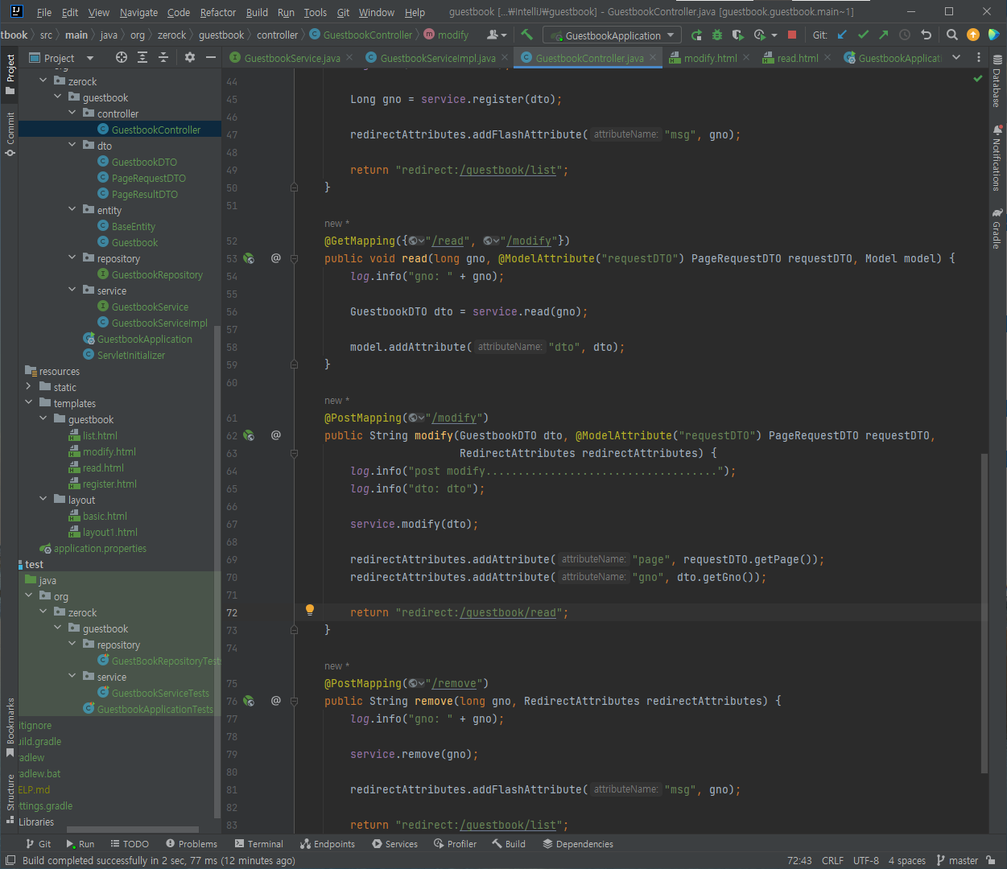1007x869 pixels.
Task: Click the light bulb intention icon at line 72
Action: [310, 610]
